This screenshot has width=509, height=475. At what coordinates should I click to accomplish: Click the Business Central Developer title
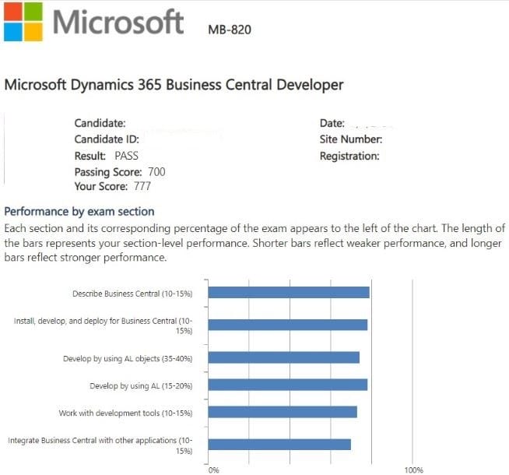tap(174, 84)
